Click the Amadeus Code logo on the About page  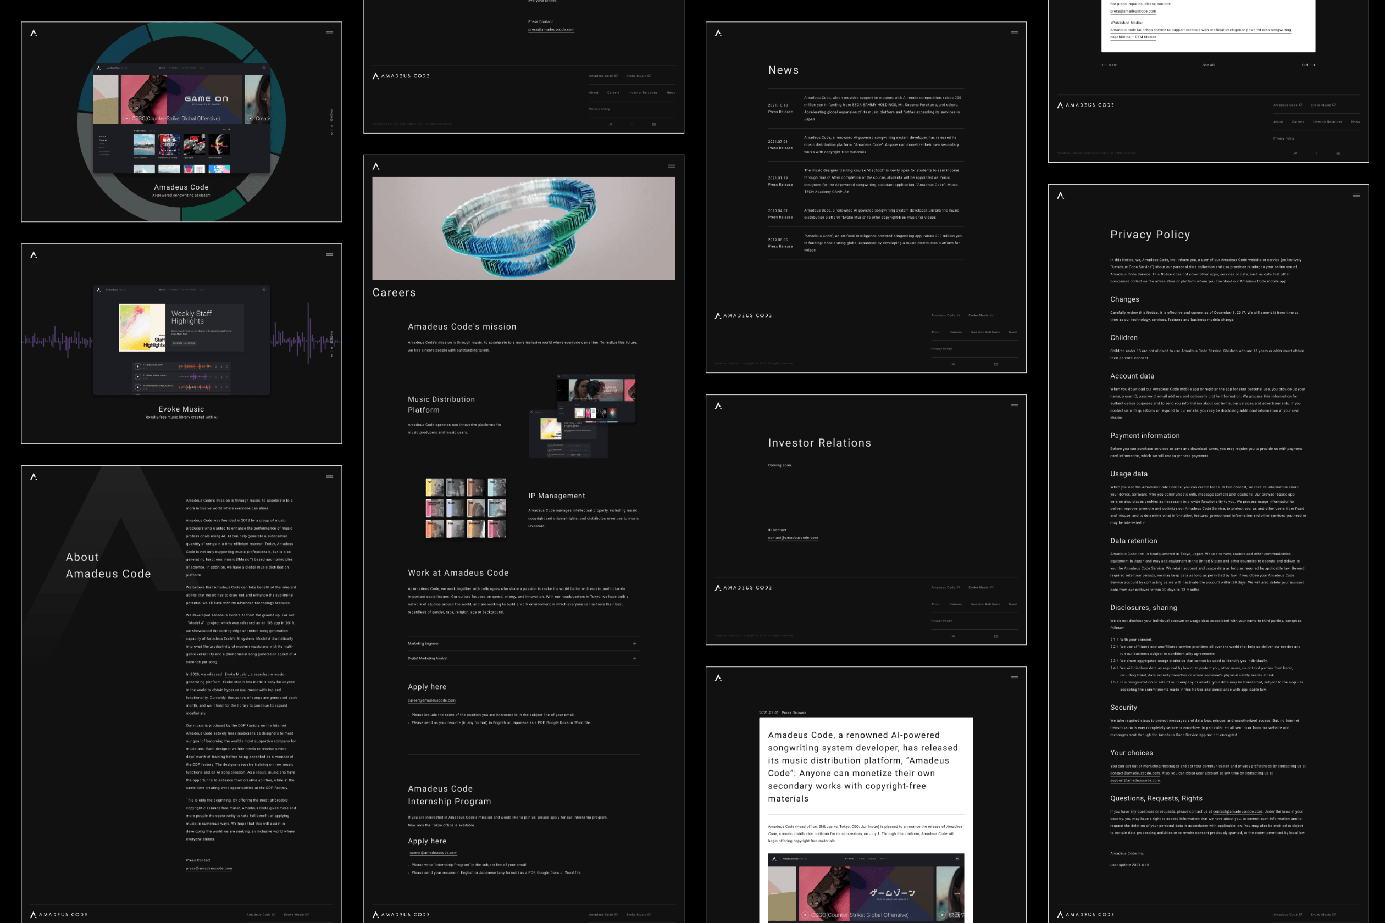[34, 477]
